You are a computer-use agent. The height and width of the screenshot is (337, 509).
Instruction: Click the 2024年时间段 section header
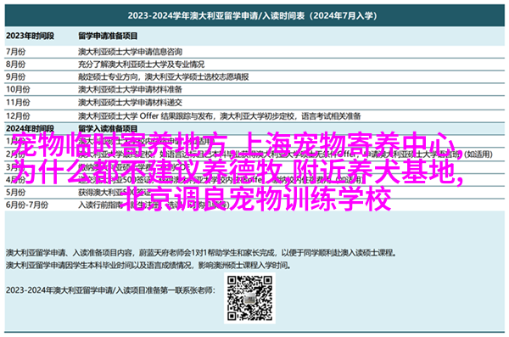(x=30, y=128)
